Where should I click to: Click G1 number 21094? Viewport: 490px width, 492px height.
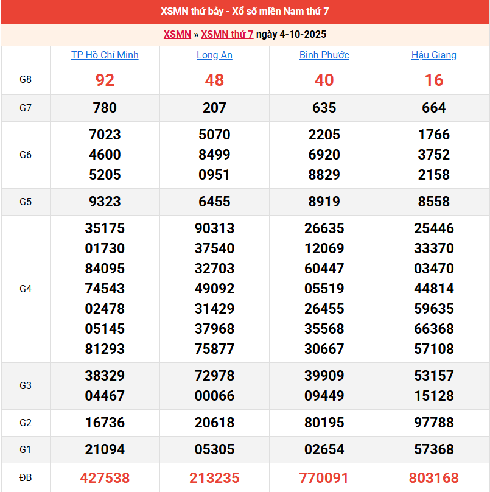coord(105,449)
